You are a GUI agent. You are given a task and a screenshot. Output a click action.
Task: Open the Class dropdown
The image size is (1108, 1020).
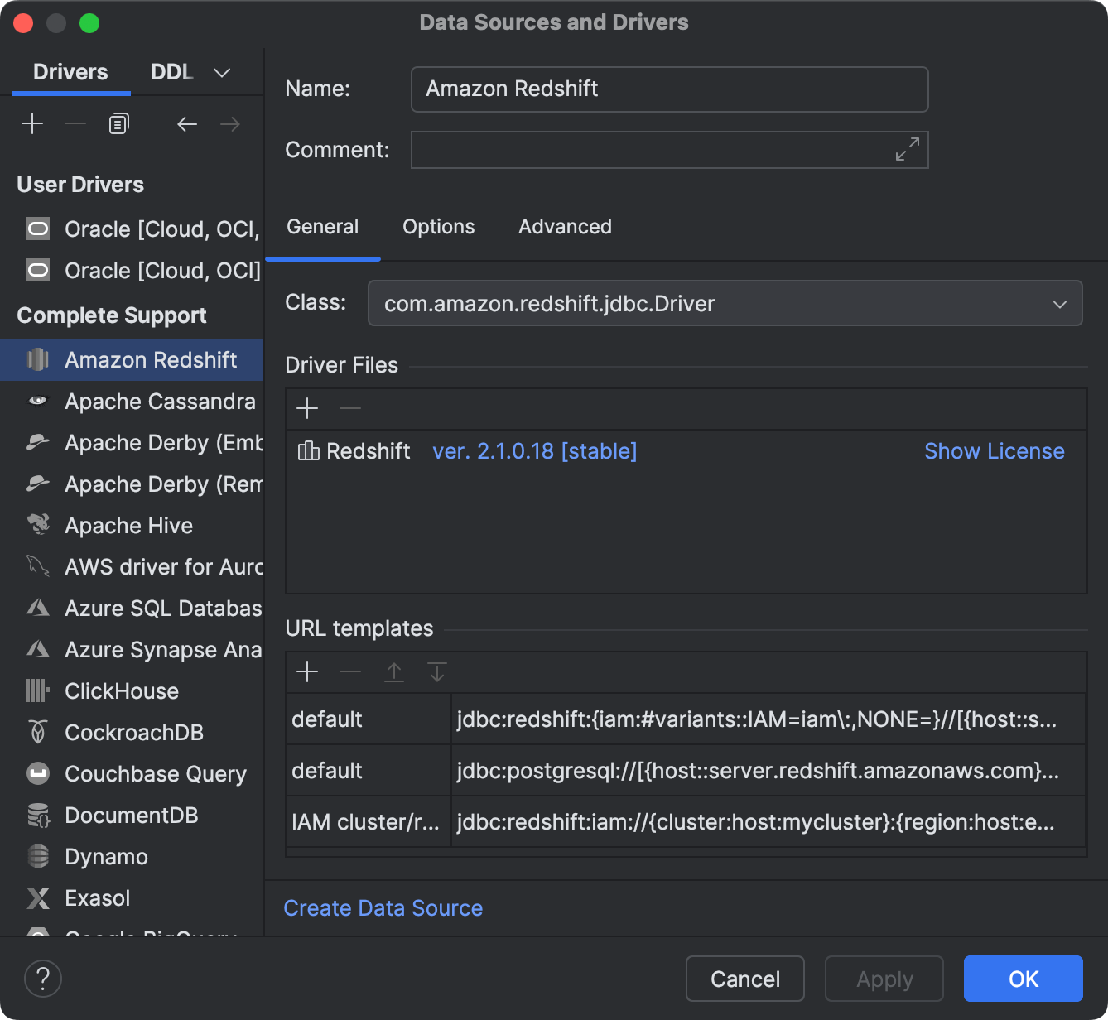(1060, 303)
